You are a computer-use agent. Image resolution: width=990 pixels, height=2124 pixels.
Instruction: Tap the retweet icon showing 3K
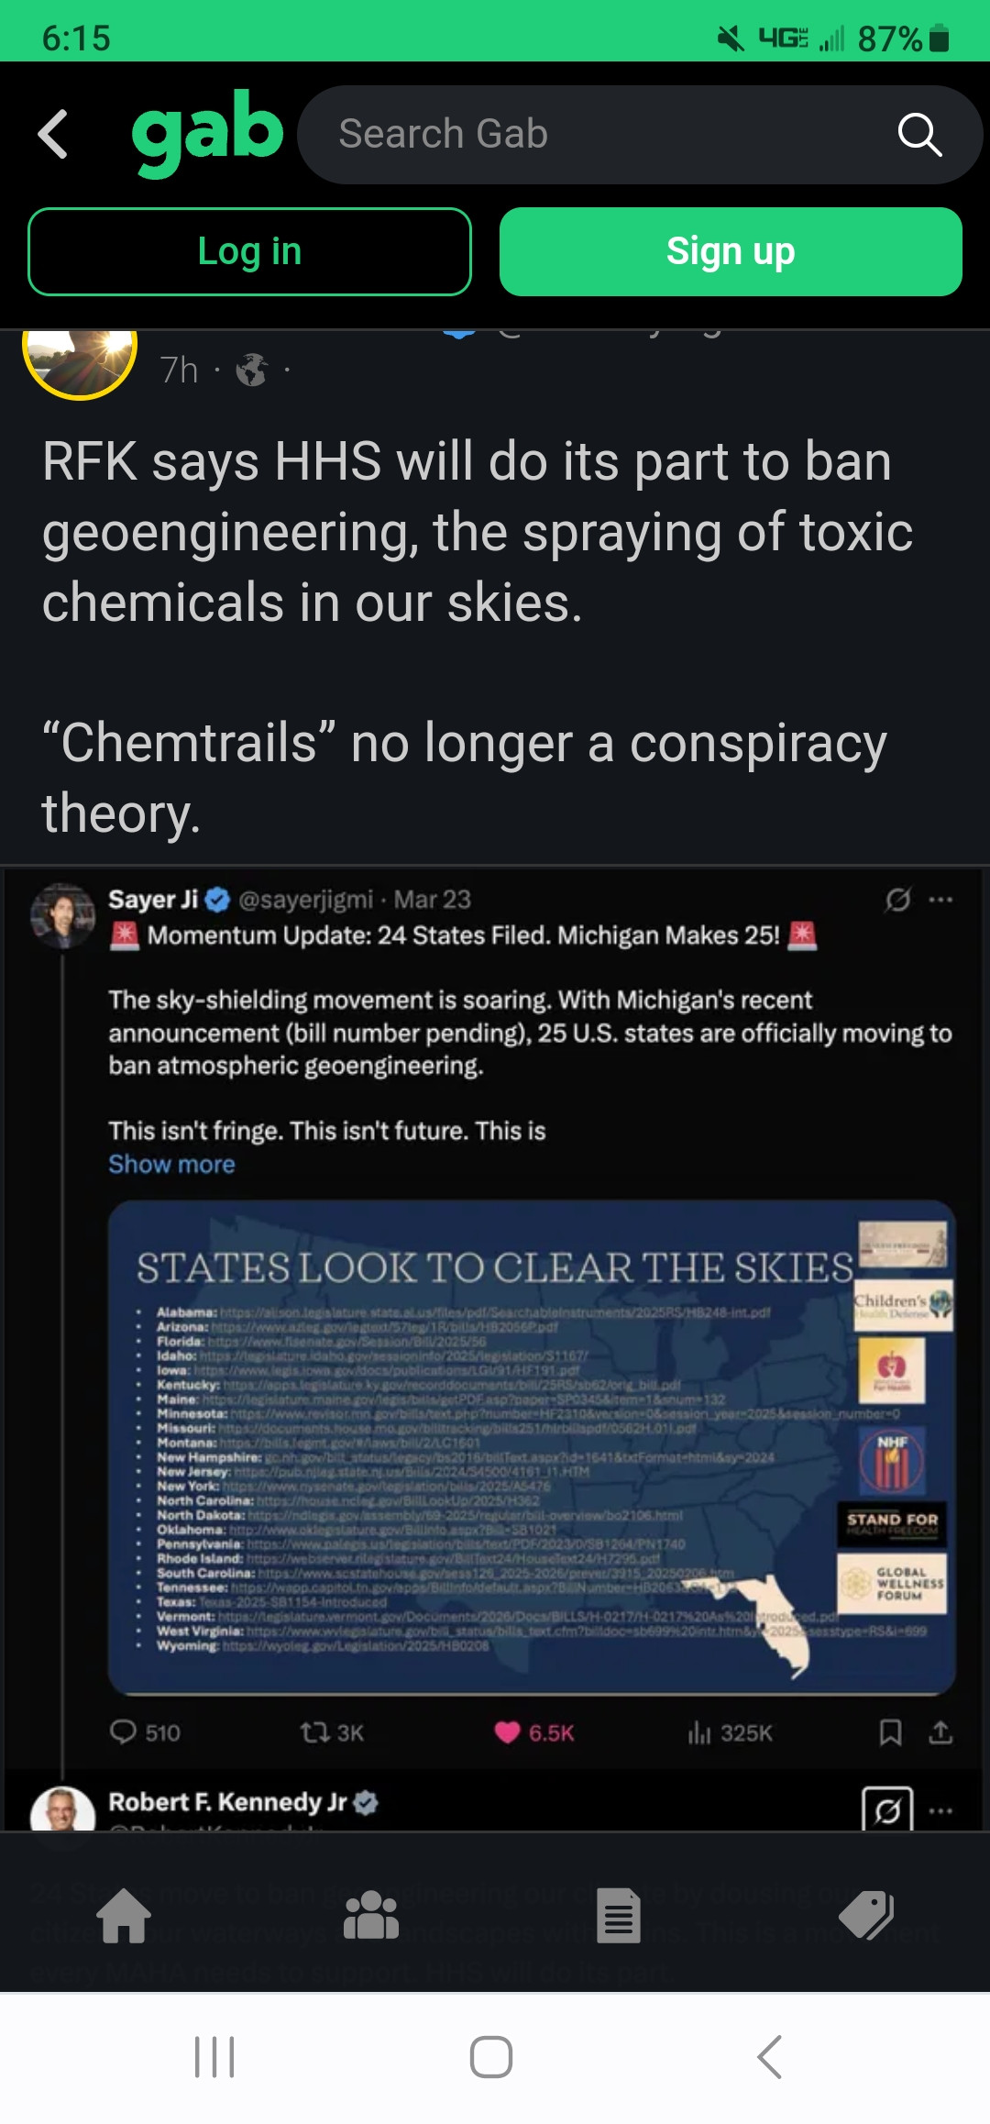point(315,1731)
